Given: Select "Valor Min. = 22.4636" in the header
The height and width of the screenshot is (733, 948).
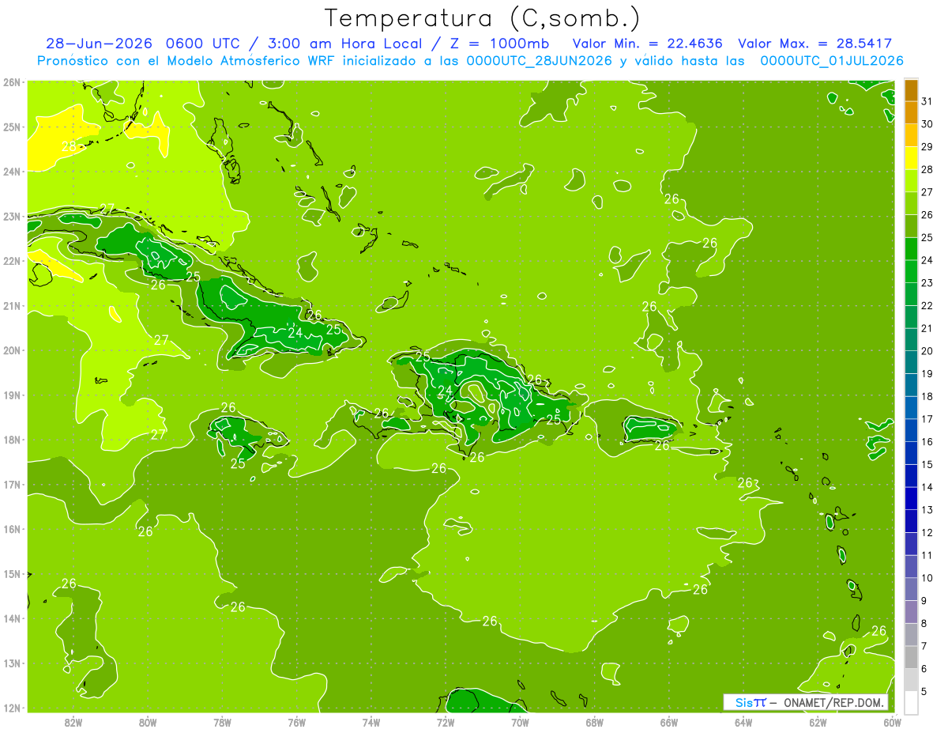Looking at the screenshot, I should tap(649, 43).
